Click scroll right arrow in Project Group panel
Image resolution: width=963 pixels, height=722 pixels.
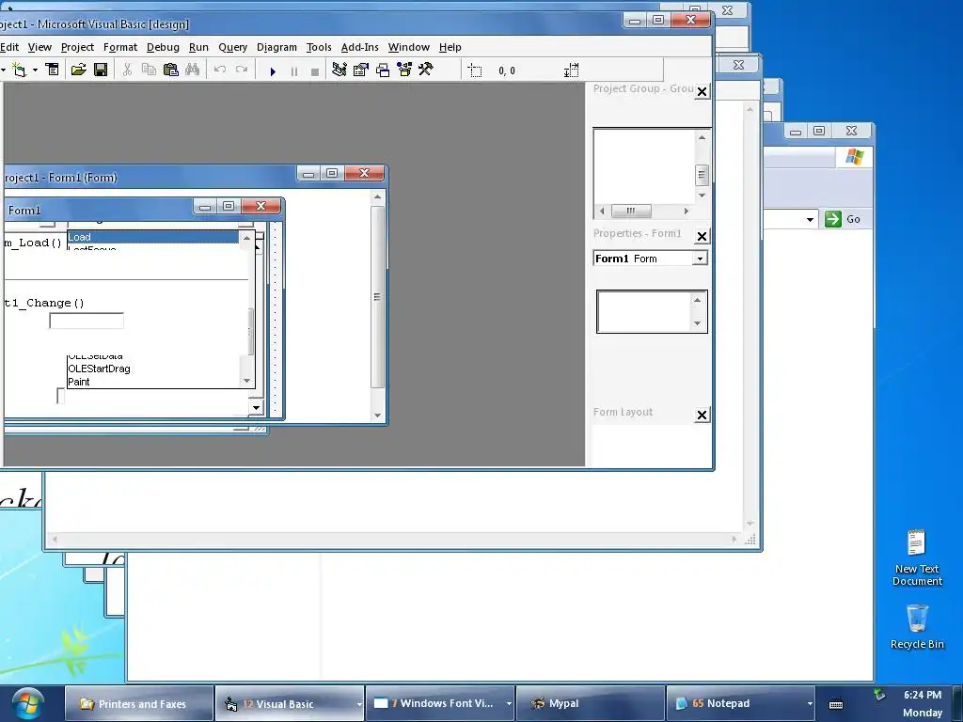686,211
